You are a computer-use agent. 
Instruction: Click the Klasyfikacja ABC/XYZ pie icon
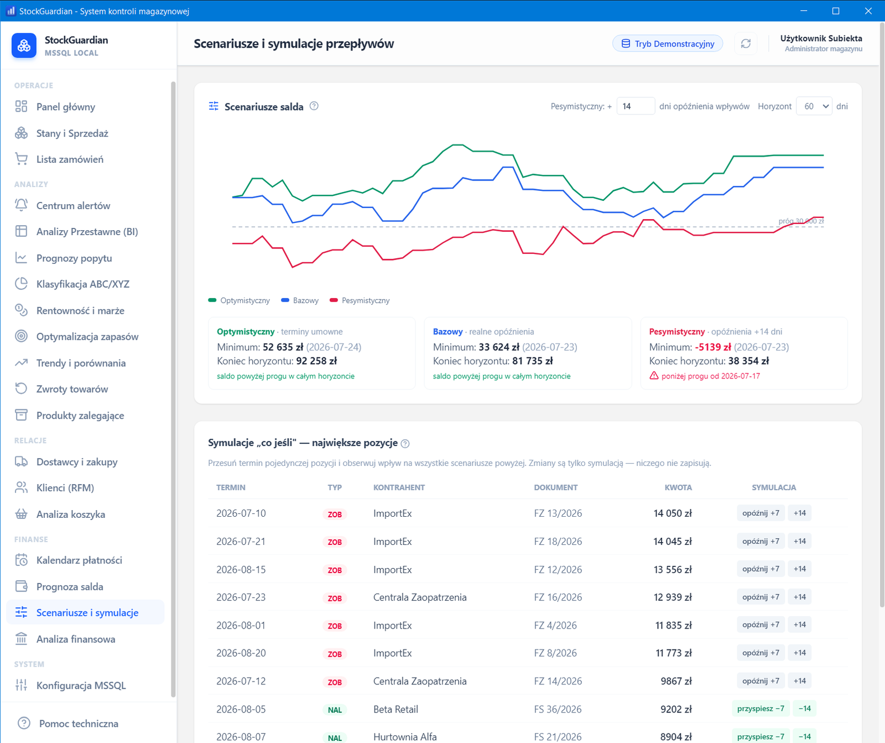coord(21,284)
